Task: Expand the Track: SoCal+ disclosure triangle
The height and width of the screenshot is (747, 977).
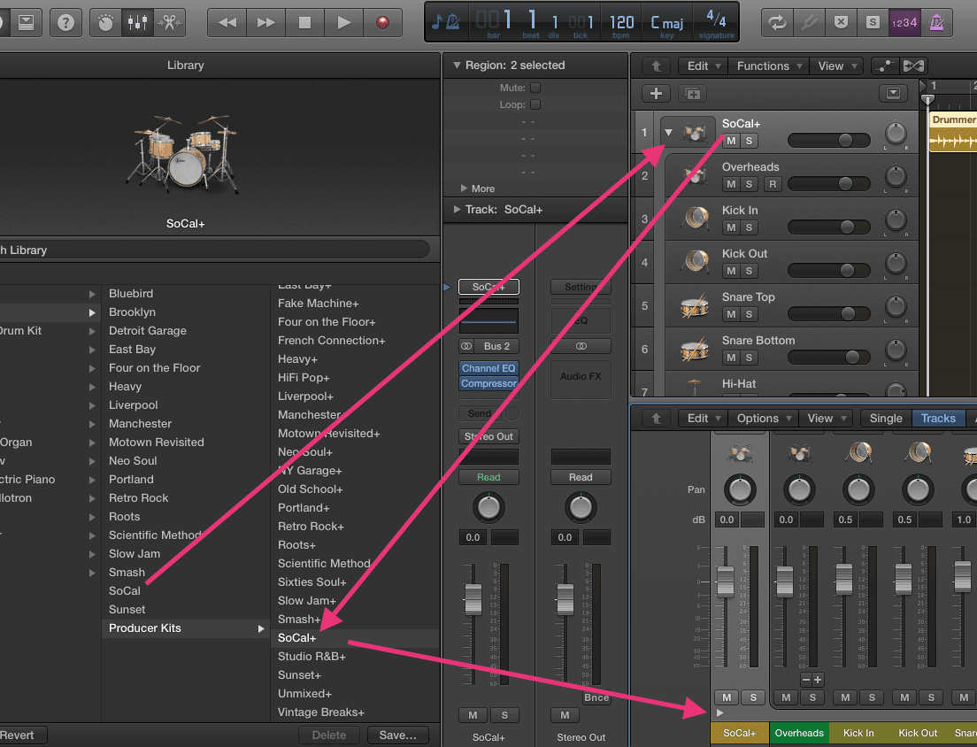Action: point(458,210)
